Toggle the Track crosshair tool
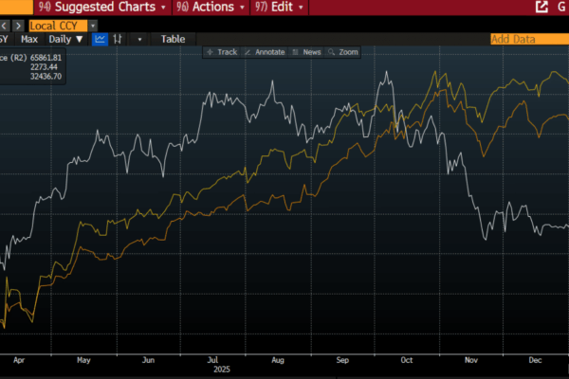 pyautogui.click(x=221, y=52)
